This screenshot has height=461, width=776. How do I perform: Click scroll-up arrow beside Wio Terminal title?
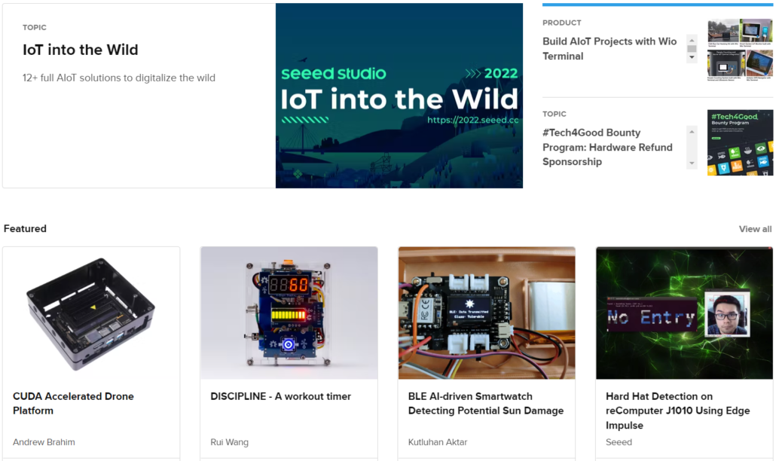692,39
